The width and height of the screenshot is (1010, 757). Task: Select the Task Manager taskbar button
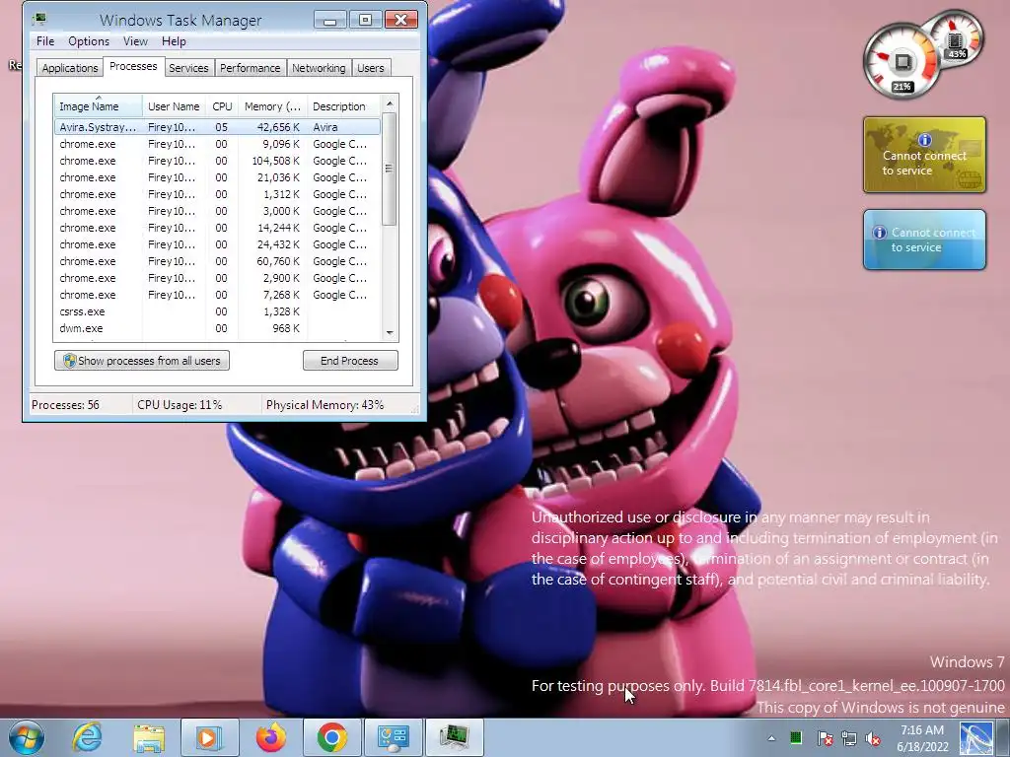click(455, 737)
